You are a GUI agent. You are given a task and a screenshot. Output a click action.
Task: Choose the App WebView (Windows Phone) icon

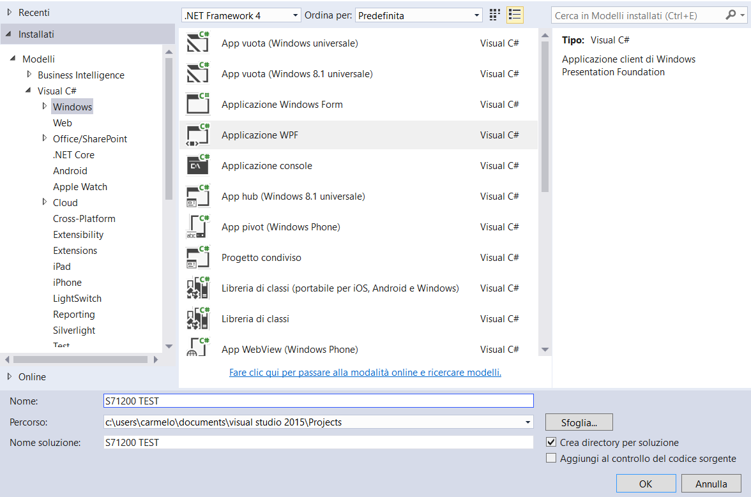[198, 347]
